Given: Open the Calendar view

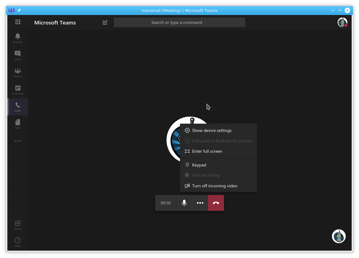Looking at the screenshot, I should click(17, 89).
